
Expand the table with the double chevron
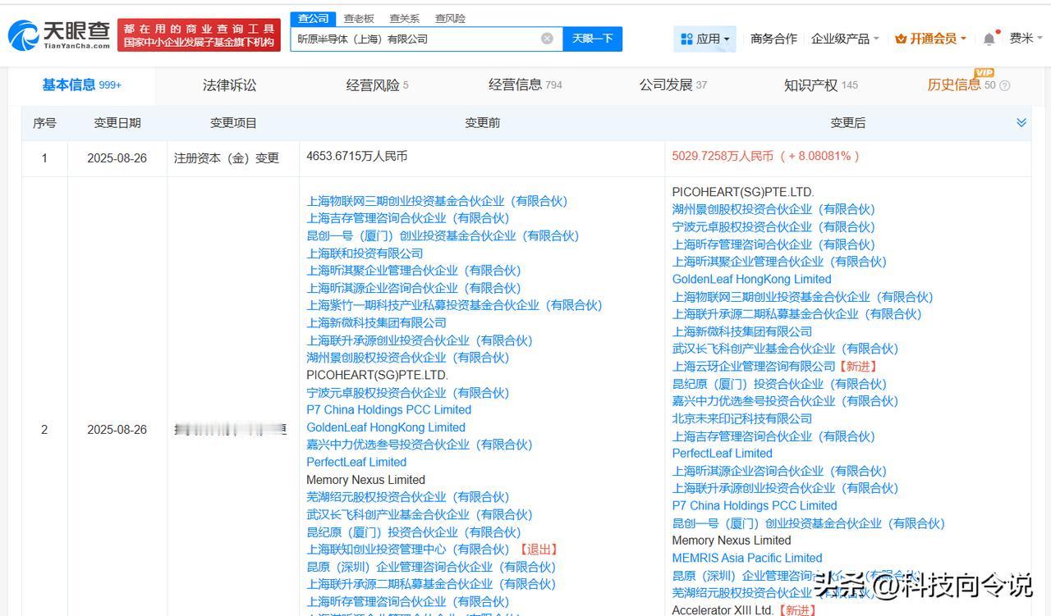[x=1021, y=122]
